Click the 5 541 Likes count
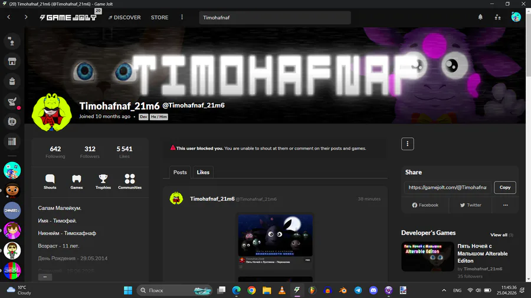The height and width of the screenshot is (298, 531). [x=124, y=152]
